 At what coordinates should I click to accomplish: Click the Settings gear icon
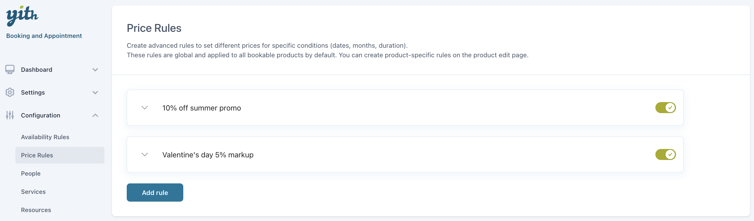click(10, 92)
